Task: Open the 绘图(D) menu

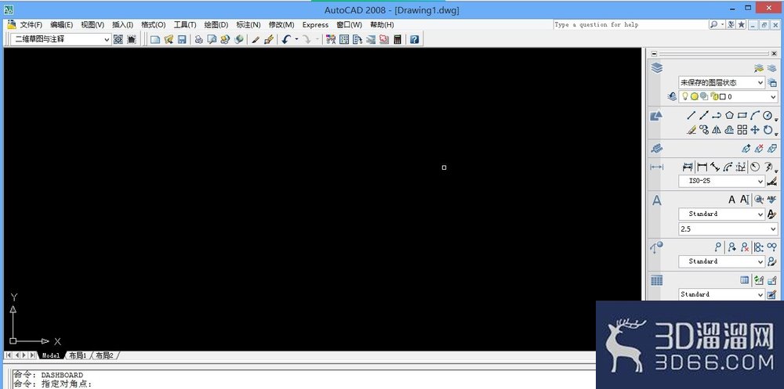Action: click(x=216, y=24)
